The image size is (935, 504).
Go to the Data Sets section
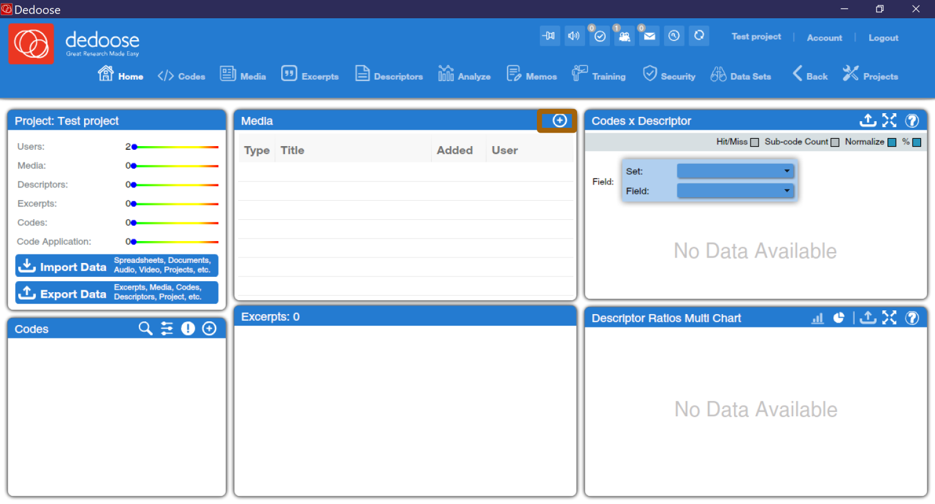[741, 75]
